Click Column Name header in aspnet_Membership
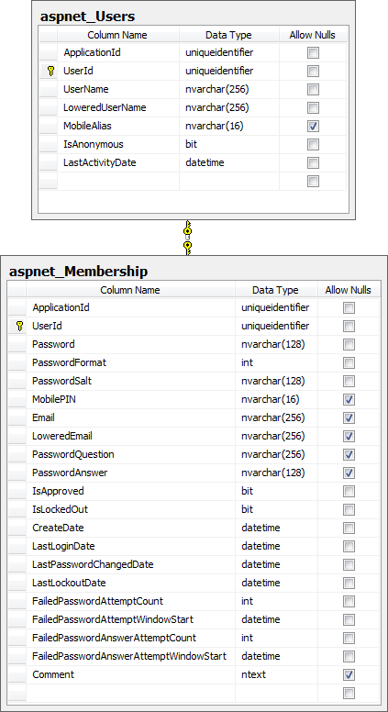The width and height of the screenshot is (388, 712). coord(130,290)
